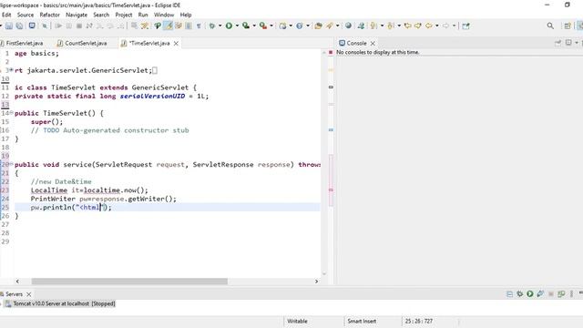
Task: Open the Refactor menu
Action: coord(49,15)
